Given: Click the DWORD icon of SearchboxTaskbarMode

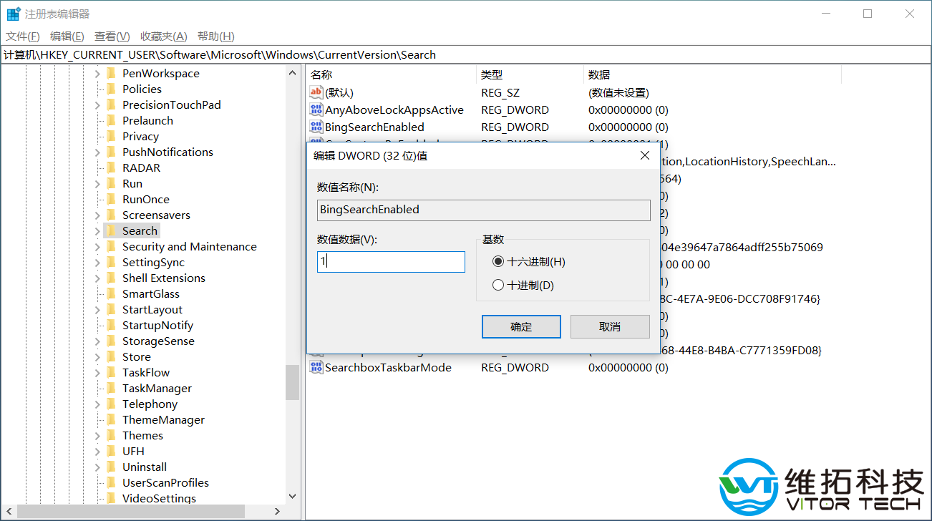Looking at the screenshot, I should point(316,367).
